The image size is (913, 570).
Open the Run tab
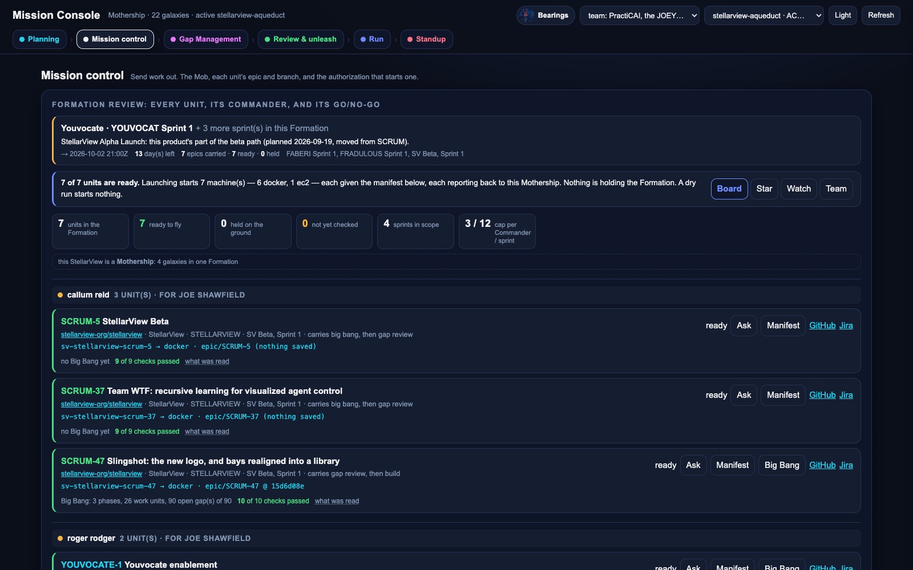pos(372,39)
